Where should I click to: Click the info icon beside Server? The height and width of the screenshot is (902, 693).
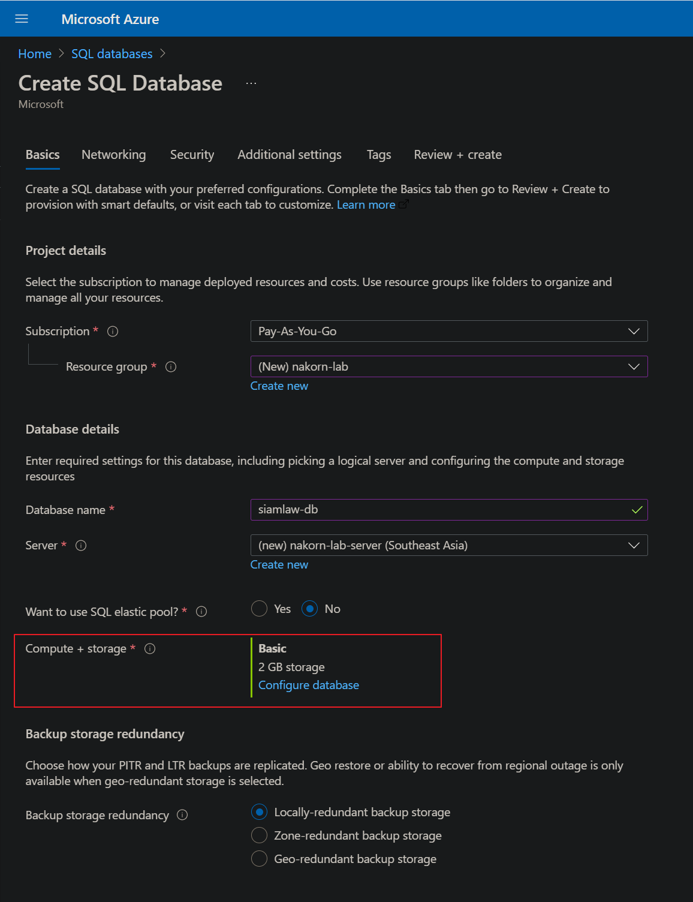tap(81, 545)
